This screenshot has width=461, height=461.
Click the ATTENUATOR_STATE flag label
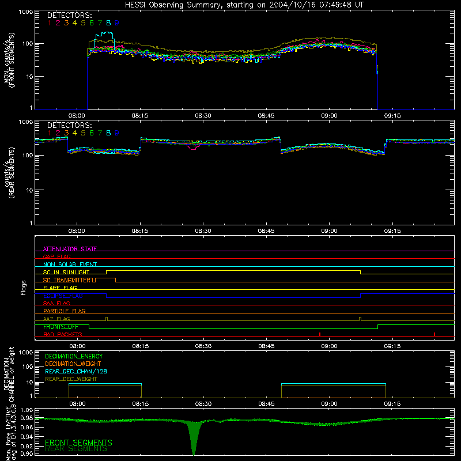pyautogui.click(x=70, y=249)
